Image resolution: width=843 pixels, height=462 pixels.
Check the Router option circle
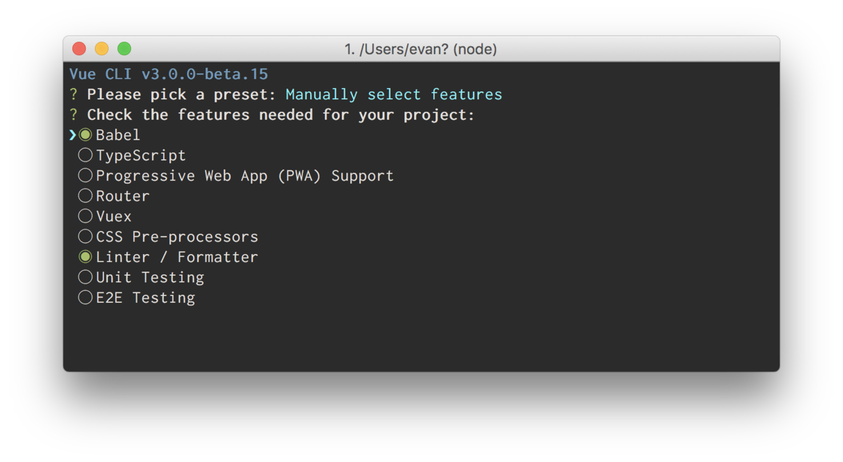click(86, 196)
